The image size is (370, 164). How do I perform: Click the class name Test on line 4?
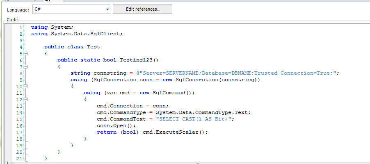93,47
